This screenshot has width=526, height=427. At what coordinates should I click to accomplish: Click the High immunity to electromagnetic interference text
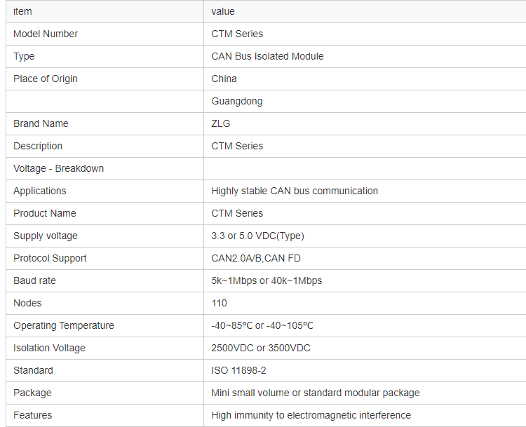(311, 415)
